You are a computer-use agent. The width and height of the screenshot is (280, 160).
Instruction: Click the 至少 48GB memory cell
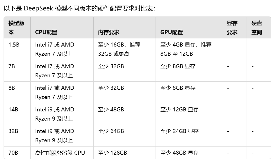click(x=124, y=114)
